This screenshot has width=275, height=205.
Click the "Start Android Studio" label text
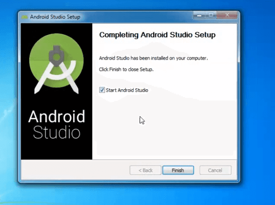point(127,90)
